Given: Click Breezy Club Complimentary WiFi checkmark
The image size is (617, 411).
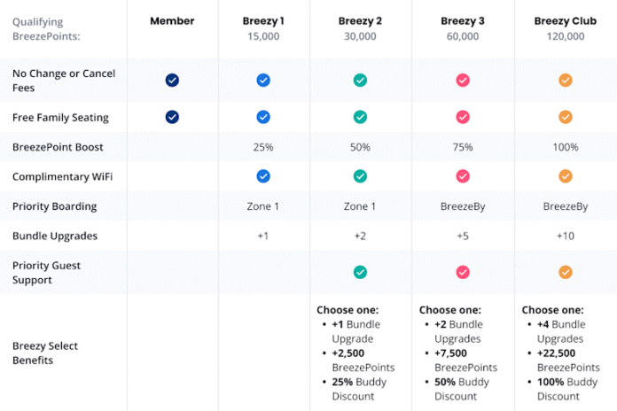Looking at the screenshot, I should [x=565, y=176].
